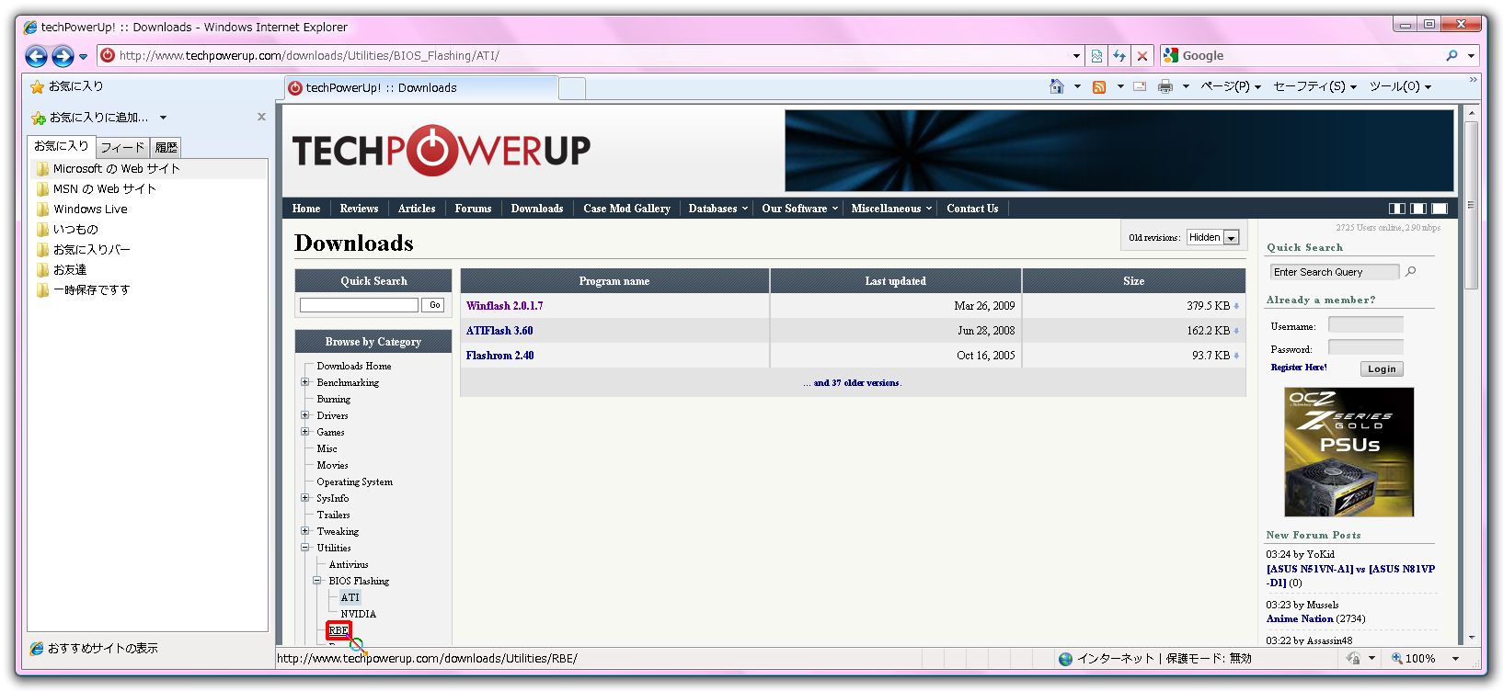The height and width of the screenshot is (691, 1503).
Task: Open the お友達 favorites folder
Action: pos(62,270)
